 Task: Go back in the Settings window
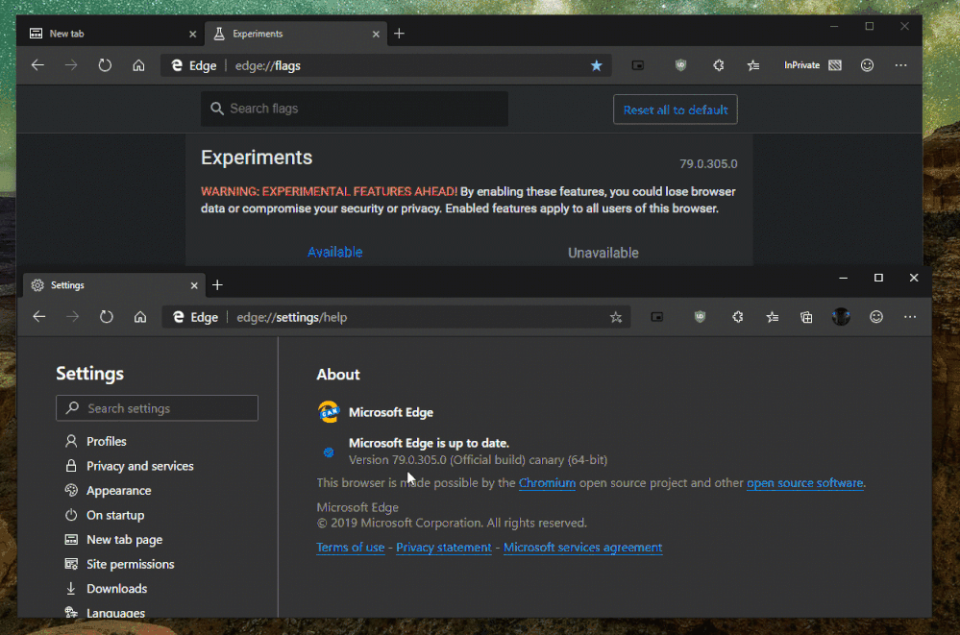click(x=39, y=317)
